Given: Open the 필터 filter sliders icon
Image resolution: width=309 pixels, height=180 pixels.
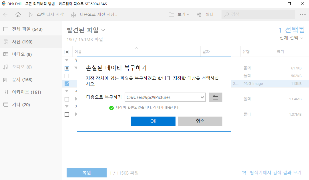Looking at the screenshot, I should (x=199, y=15).
